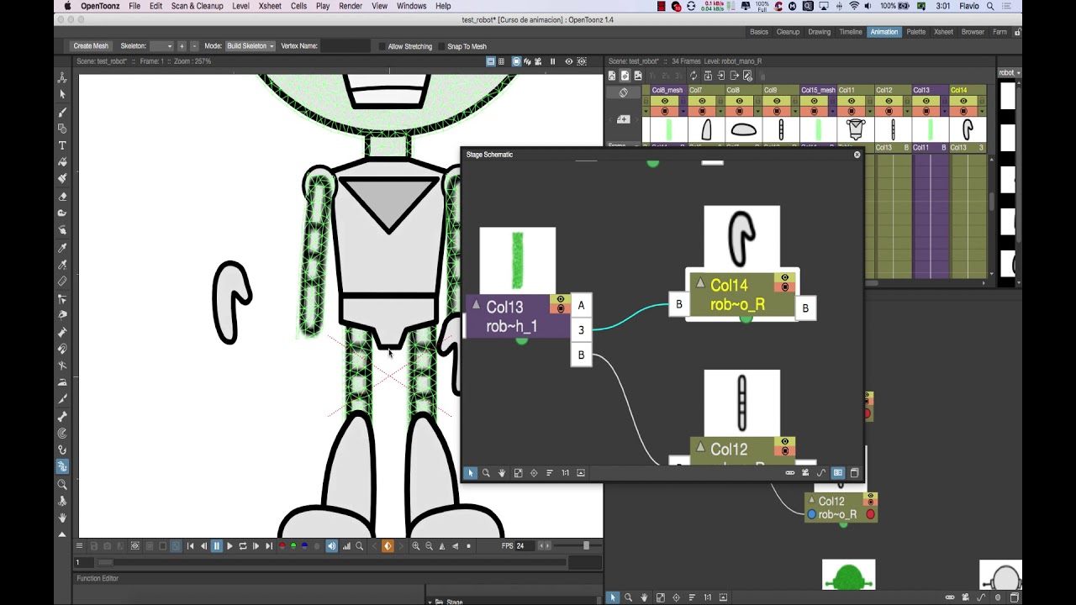Select the Iron tool

point(62,382)
